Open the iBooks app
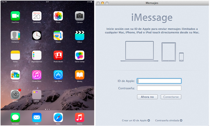Screen dimensions: 210x126 [79, 75]
